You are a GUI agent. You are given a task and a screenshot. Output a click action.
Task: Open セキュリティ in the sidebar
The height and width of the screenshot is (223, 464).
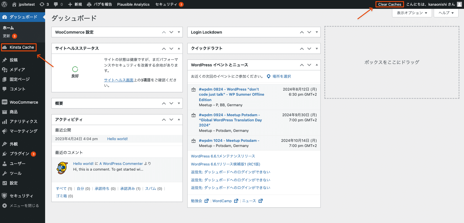pyautogui.click(x=23, y=196)
